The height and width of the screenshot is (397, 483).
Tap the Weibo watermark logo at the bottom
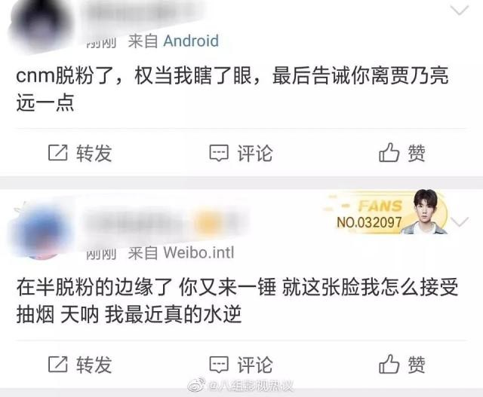[x=196, y=384]
